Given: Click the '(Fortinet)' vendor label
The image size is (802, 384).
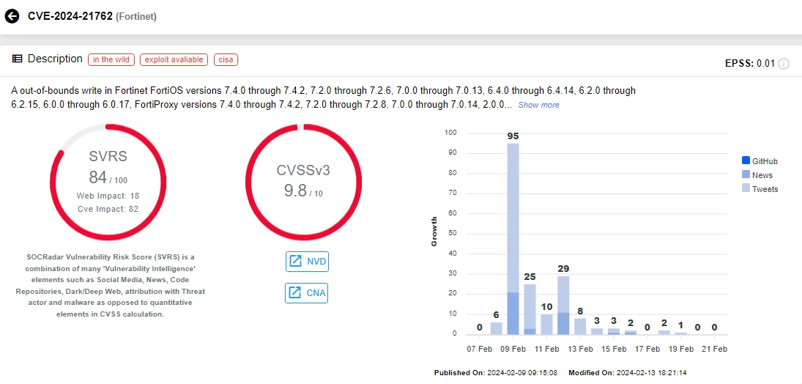Looking at the screenshot, I should [x=136, y=16].
